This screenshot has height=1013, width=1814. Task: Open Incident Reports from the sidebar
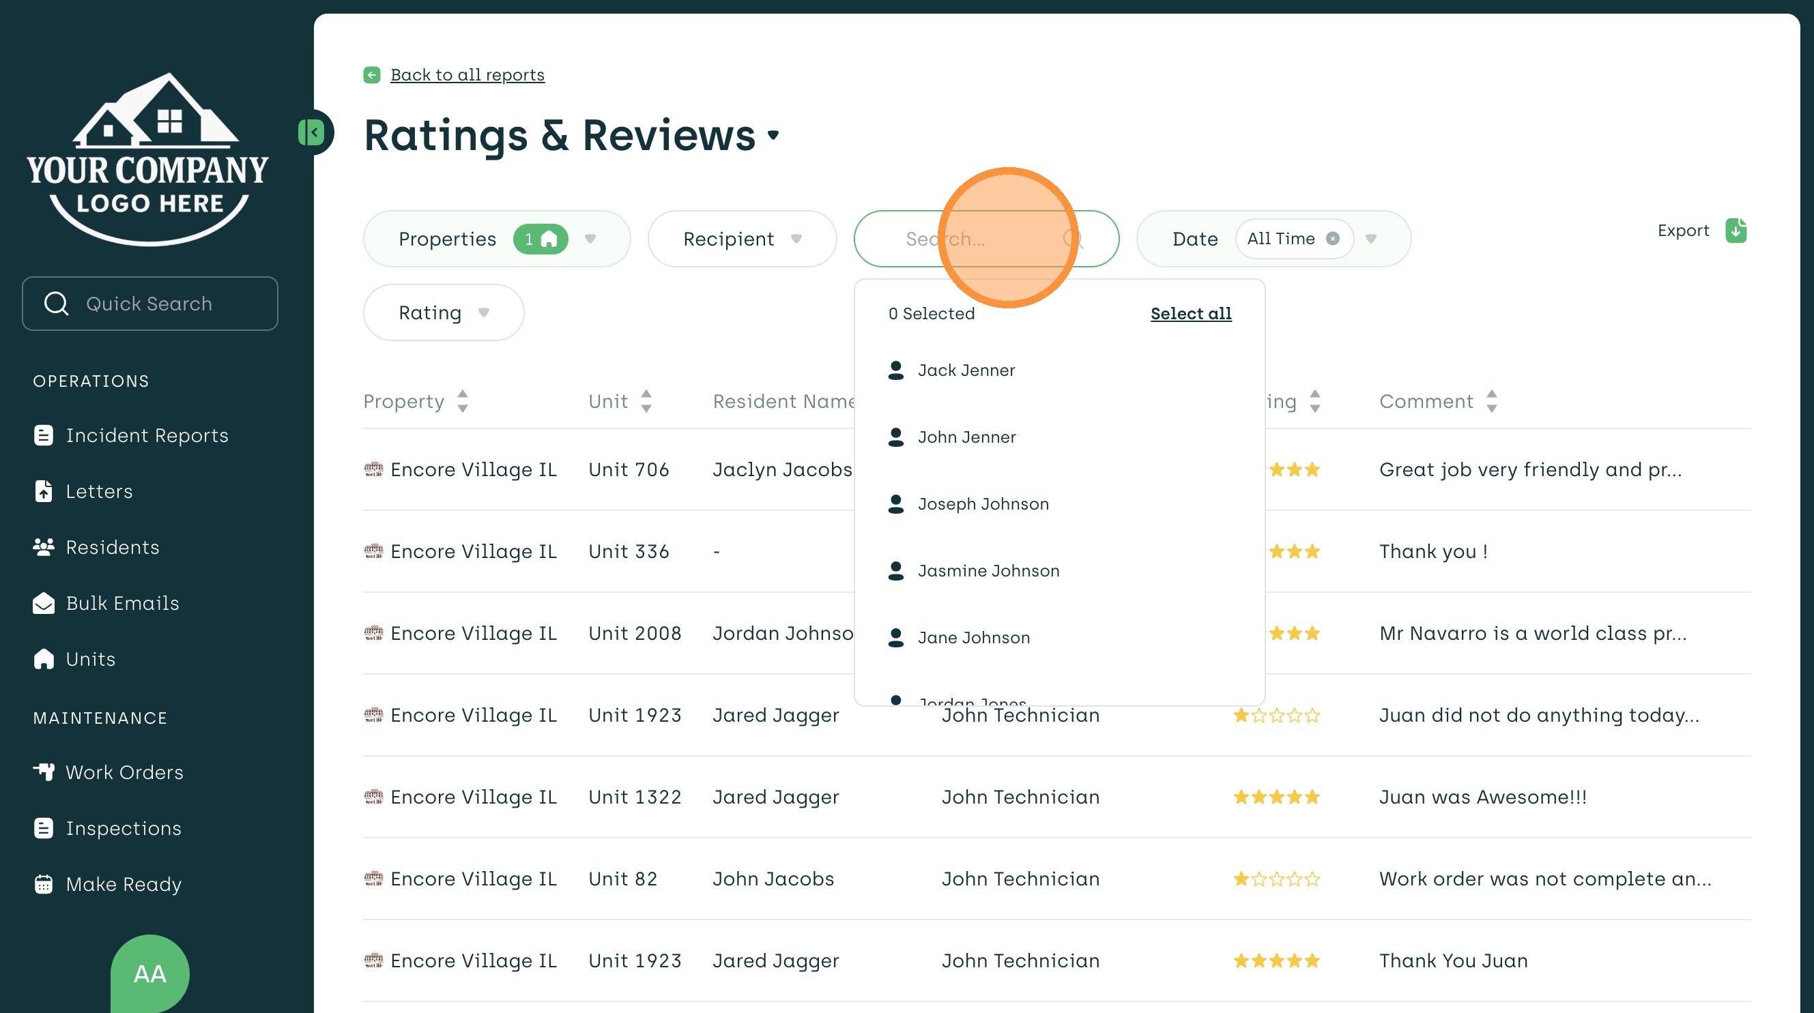(x=147, y=435)
